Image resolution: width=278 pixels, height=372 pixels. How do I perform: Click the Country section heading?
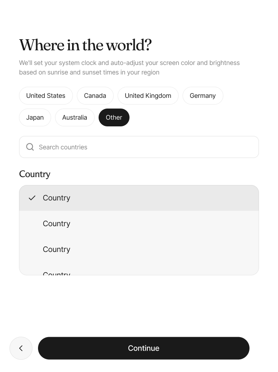34,174
